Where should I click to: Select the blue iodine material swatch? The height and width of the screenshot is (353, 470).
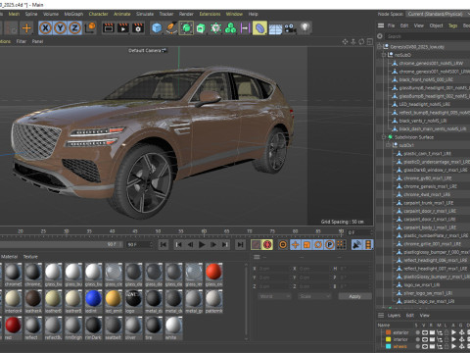point(93,299)
